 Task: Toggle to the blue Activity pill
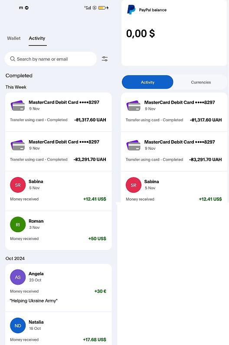click(x=147, y=82)
